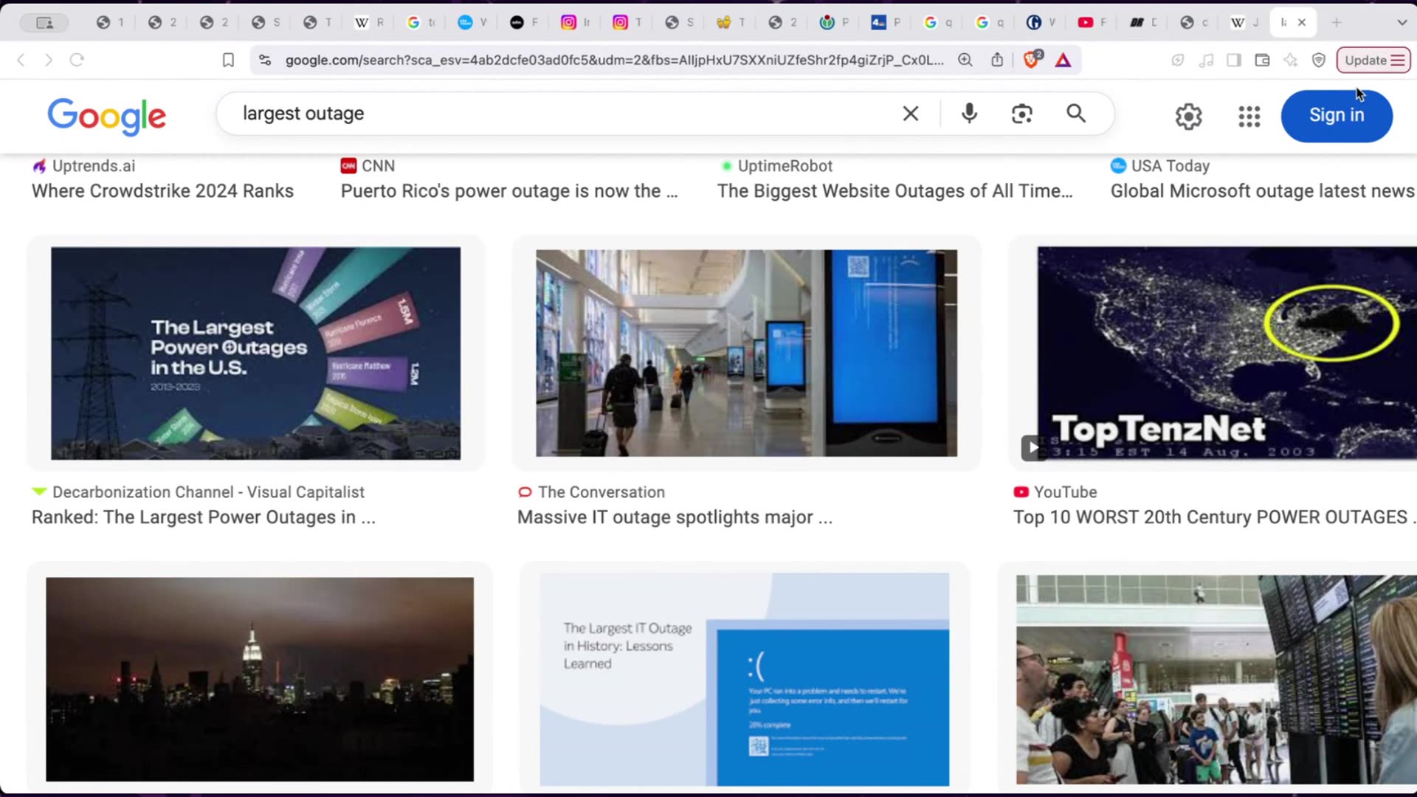The image size is (1417, 797).
Task: Submit search with magnifying glass icon
Action: coord(1076,114)
